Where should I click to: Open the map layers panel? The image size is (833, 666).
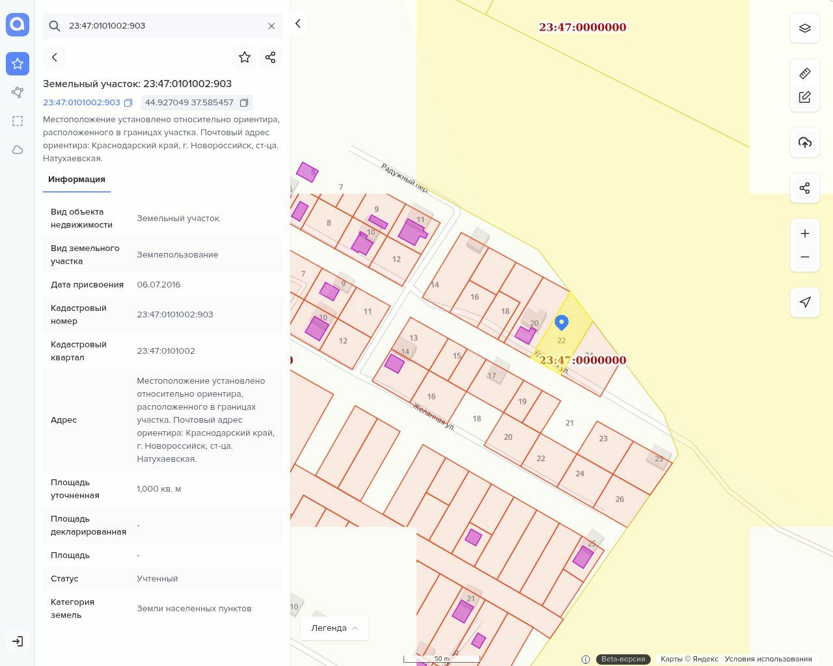click(x=804, y=28)
